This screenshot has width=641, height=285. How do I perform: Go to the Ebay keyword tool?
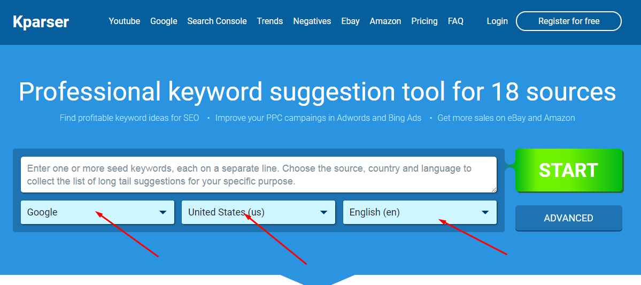(350, 21)
